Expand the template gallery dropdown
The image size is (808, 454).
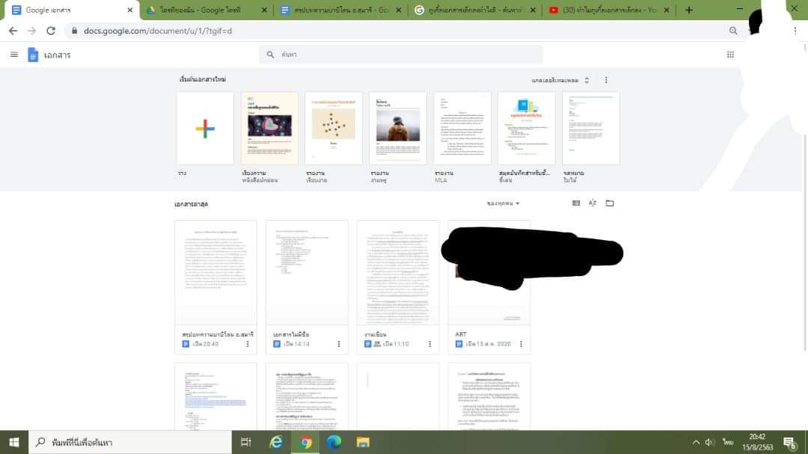[x=560, y=80]
